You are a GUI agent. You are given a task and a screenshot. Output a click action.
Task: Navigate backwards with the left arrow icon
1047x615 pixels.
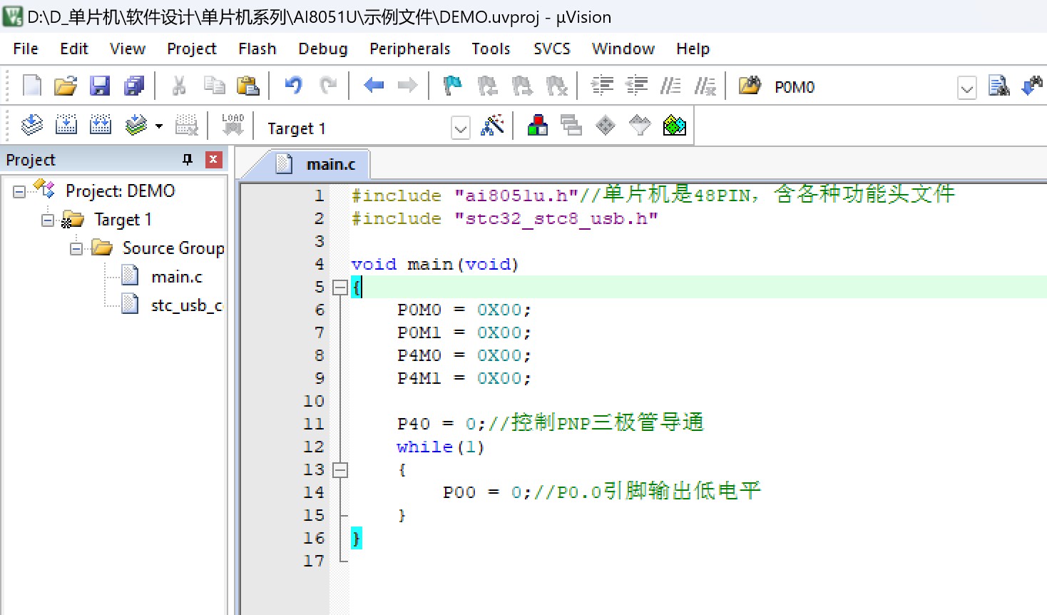tap(374, 86)
